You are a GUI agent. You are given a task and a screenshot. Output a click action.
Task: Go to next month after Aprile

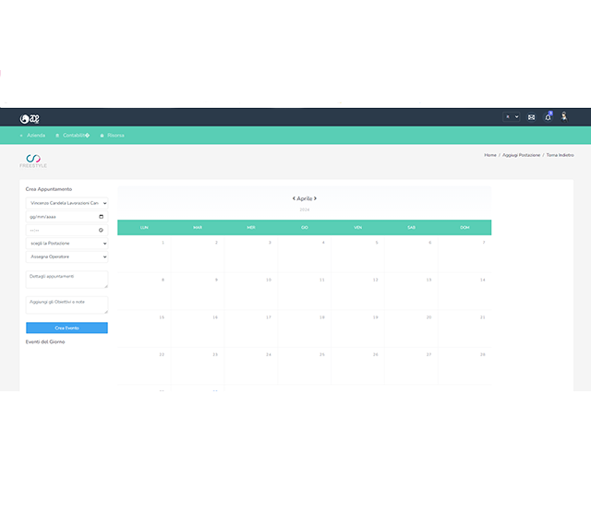pos(315,198)
